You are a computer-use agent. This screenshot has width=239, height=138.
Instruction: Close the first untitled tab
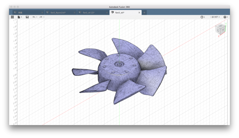pos(42,12)
